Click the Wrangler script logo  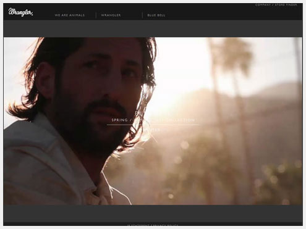click(x=21, y=12)
